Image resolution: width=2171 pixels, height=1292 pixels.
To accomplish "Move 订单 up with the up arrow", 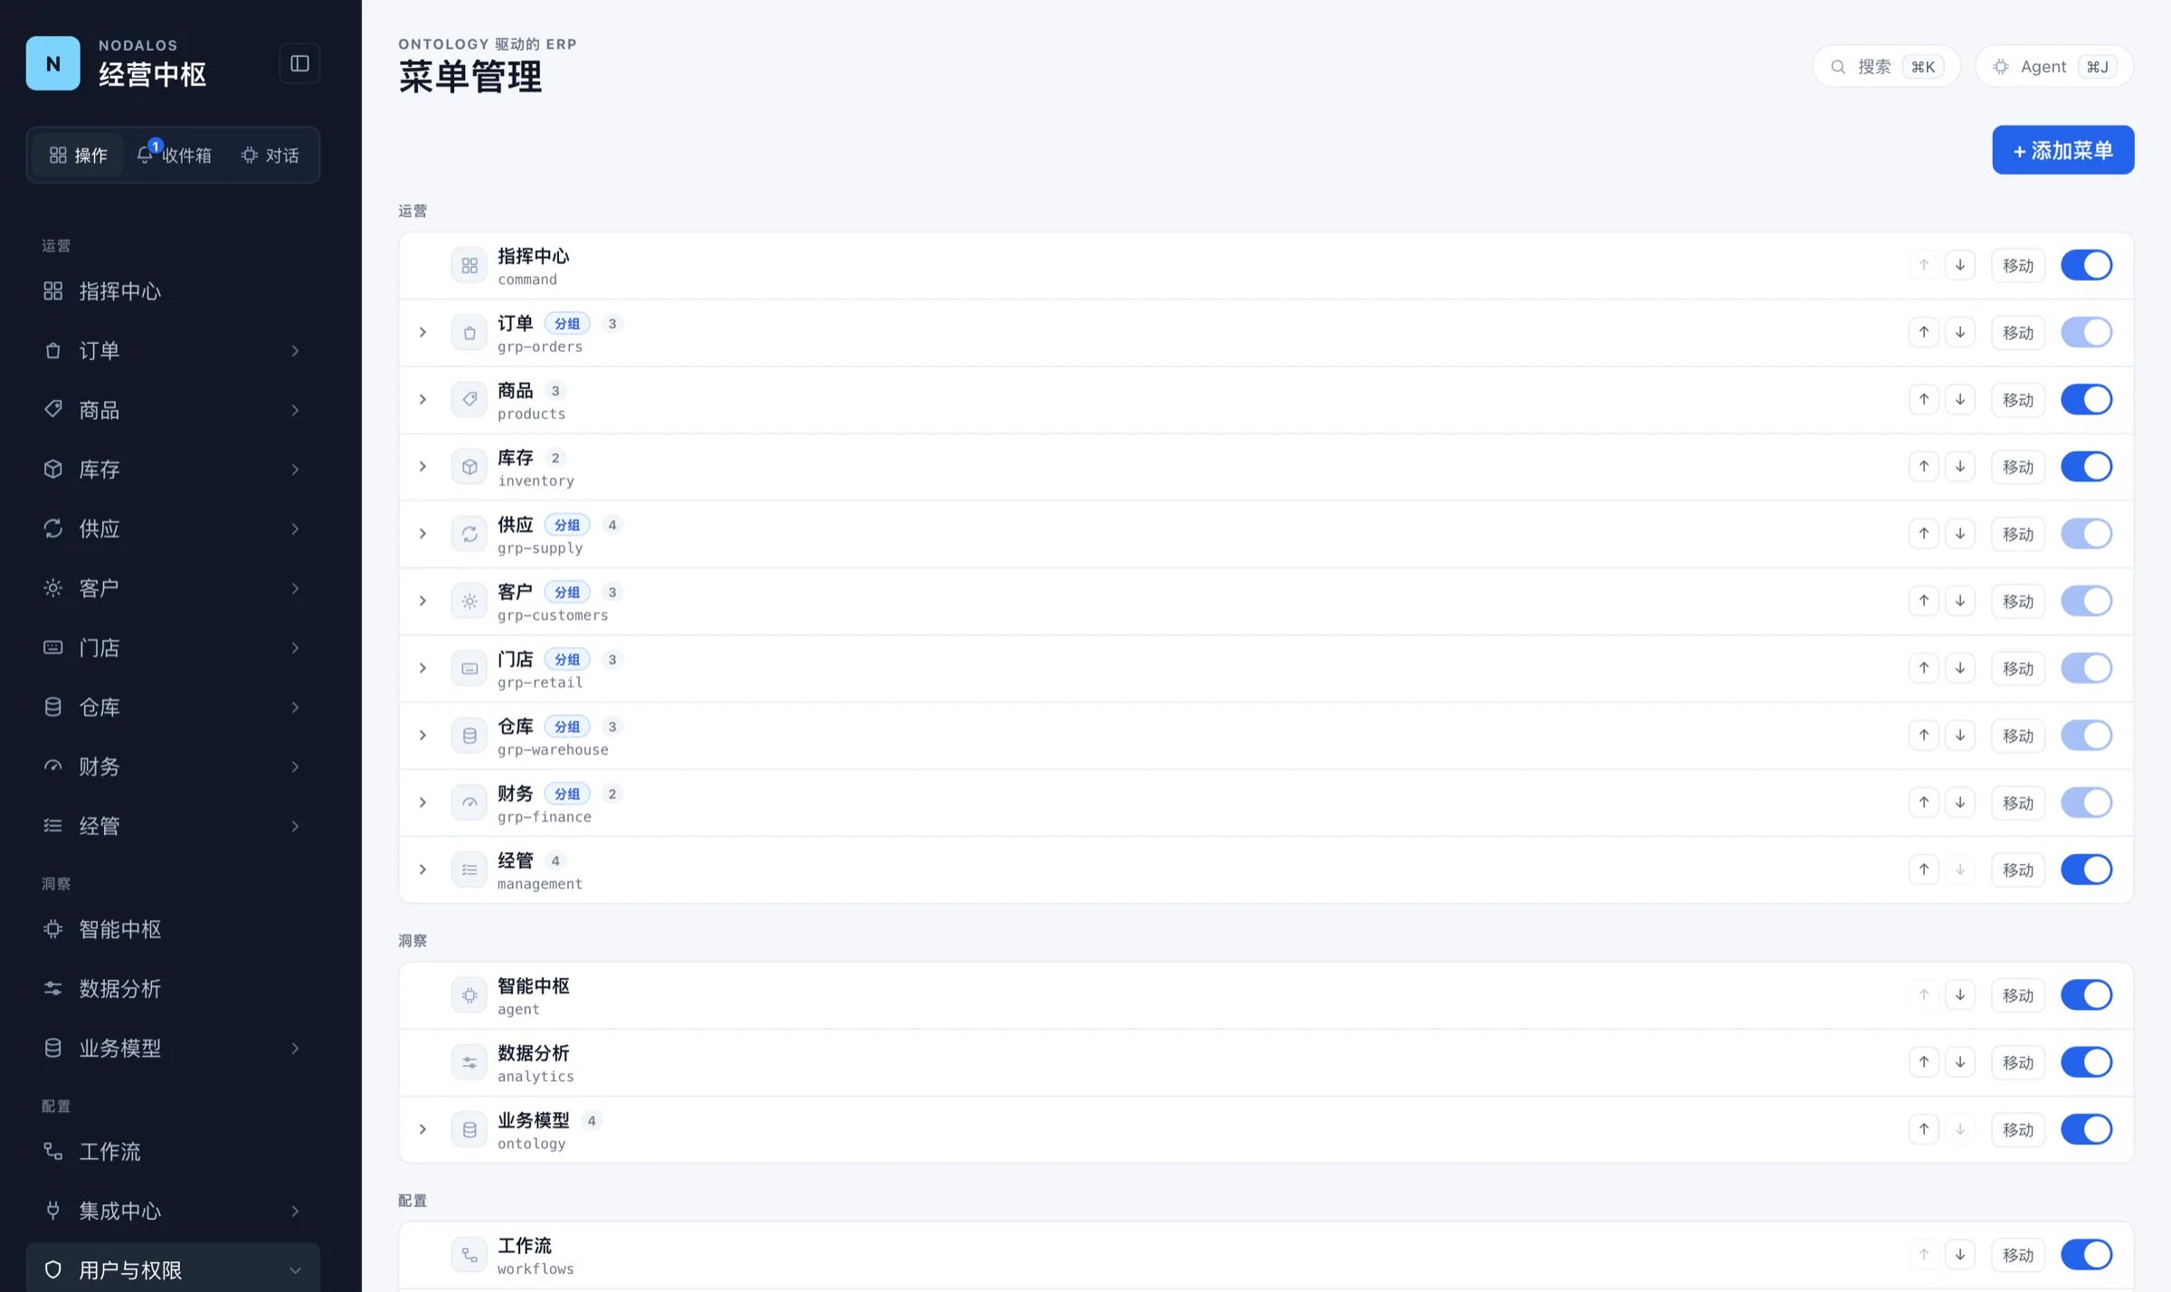I will [1924, 332].
